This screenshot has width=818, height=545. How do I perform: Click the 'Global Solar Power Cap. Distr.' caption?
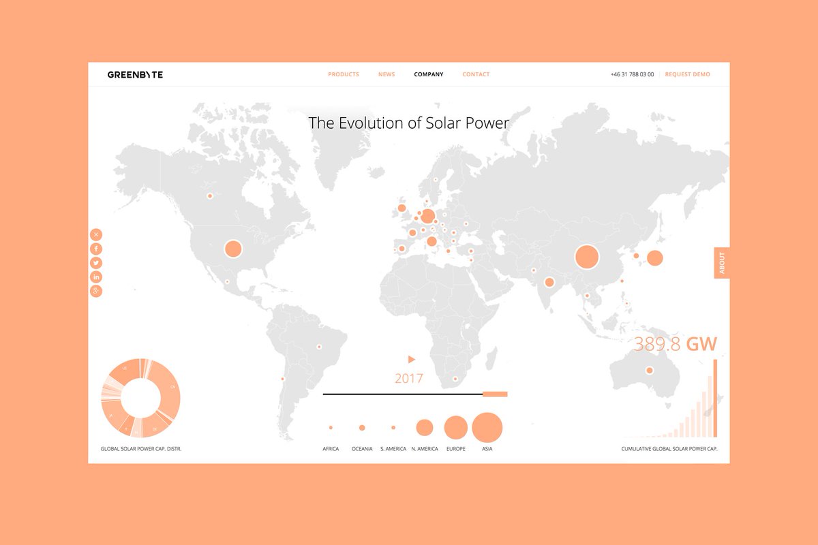click(141, 449)
